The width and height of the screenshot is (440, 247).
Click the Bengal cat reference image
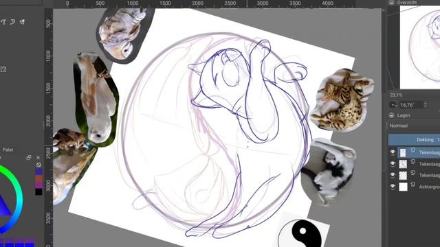pyautogui.click(x=342, y=100)
